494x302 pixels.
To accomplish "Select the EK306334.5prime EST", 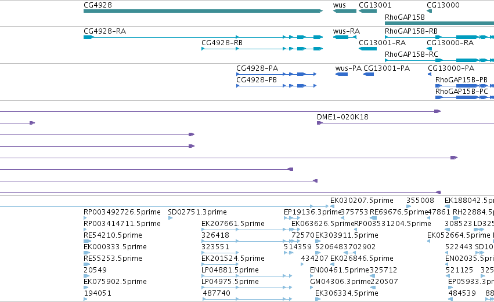I will coord(318,299).
